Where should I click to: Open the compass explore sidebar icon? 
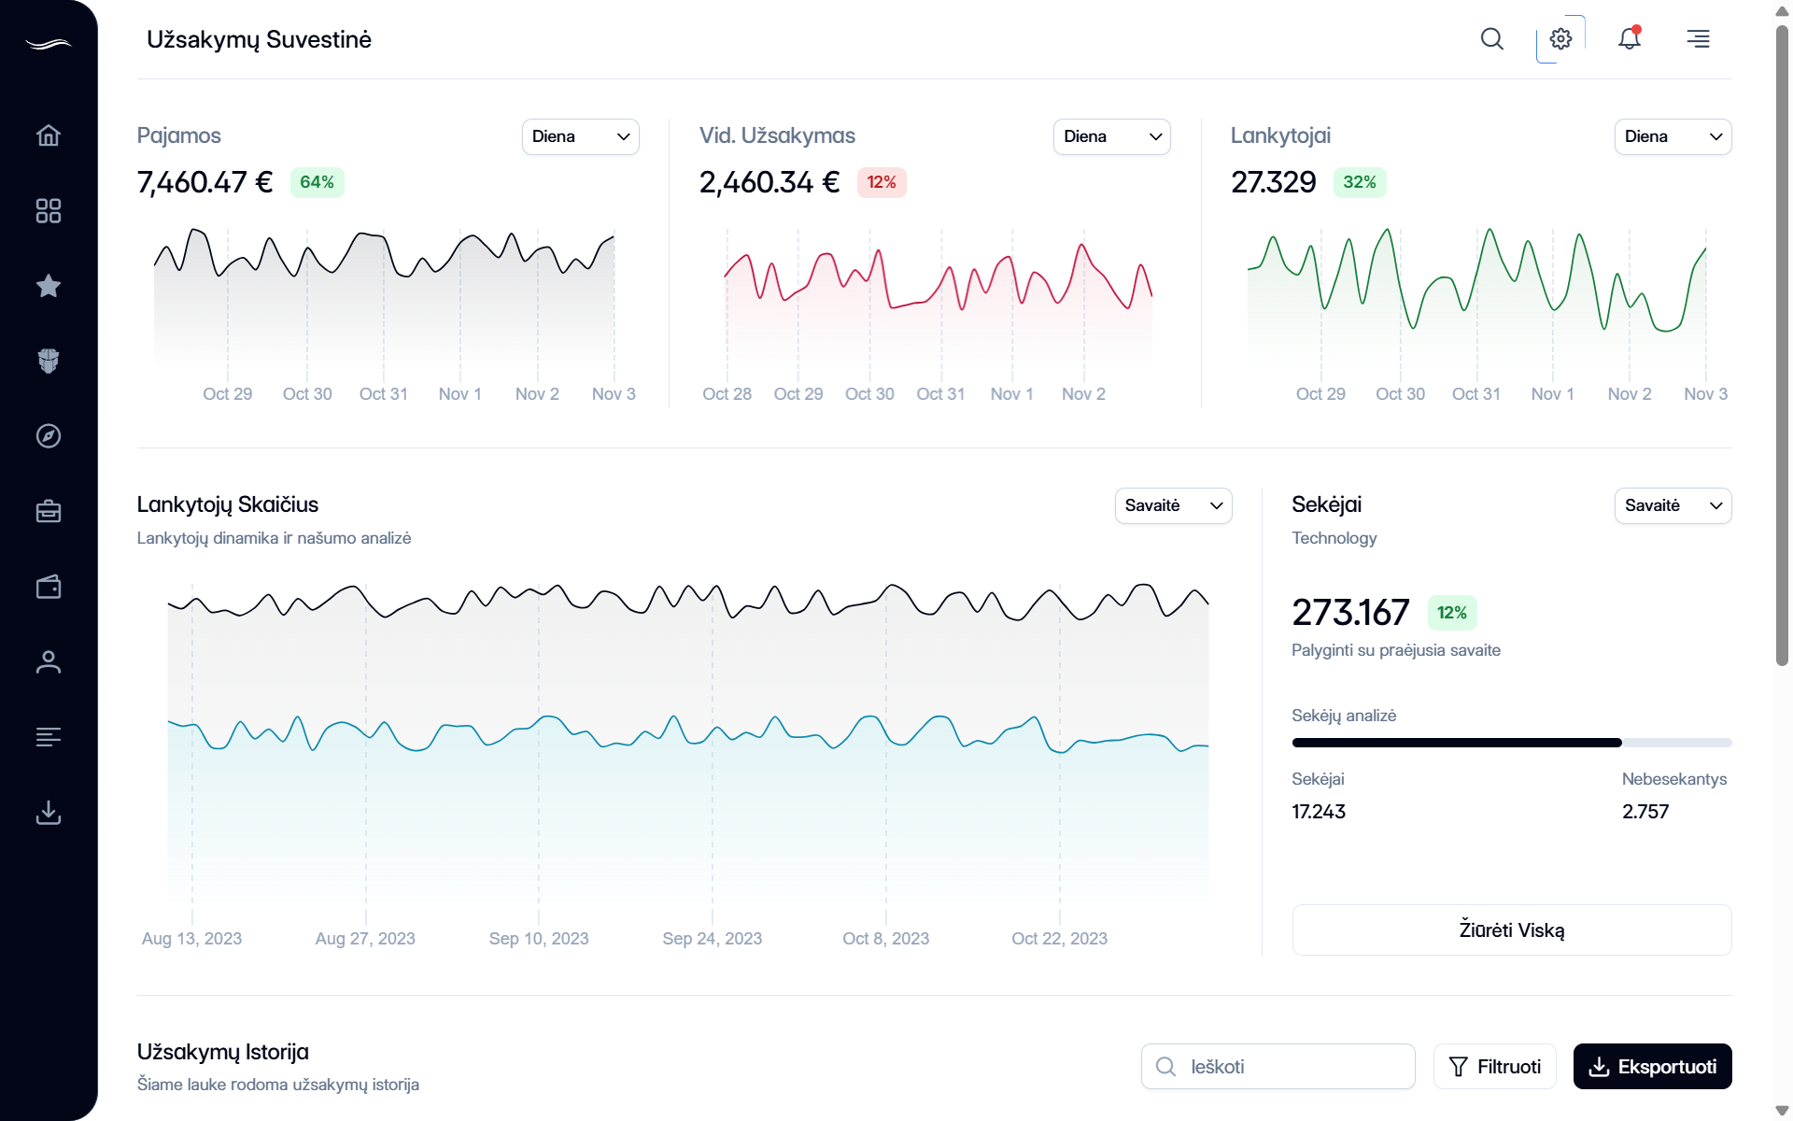(49, 436)
